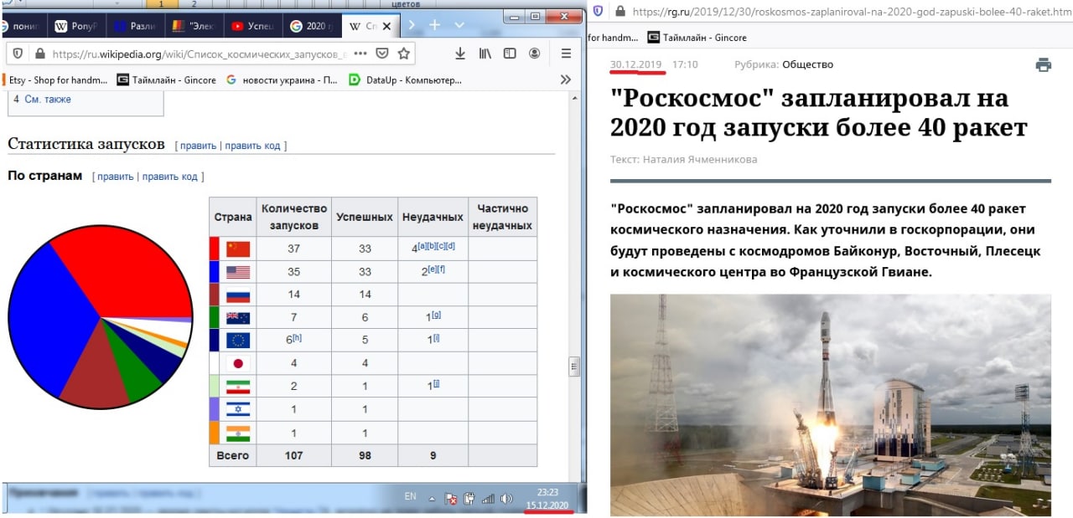Viewport: 1073px width, 518px height.
Task: Click the red color swatch in China row
Action: click(x=215, y=249)
